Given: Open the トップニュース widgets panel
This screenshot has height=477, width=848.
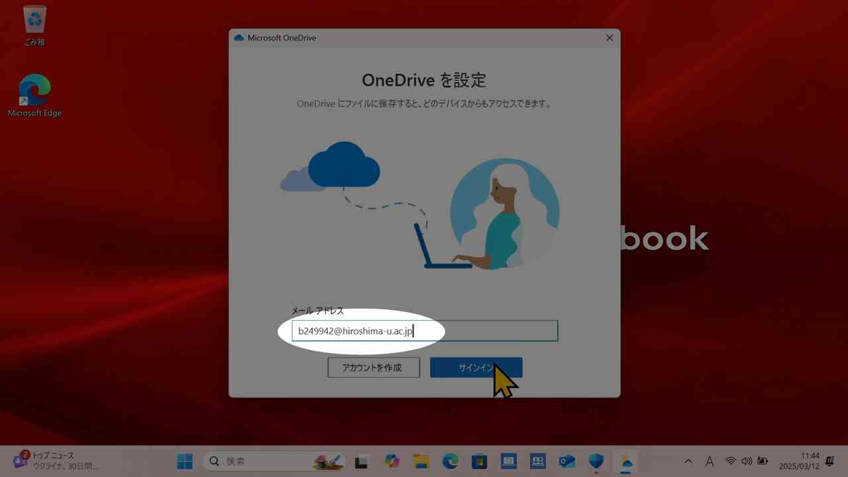Looking at the screenshot, I should 40,460.
